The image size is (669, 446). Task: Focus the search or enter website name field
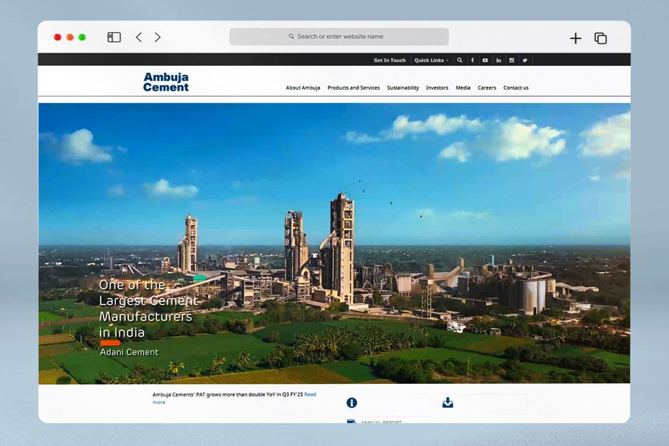pyautogui.click(x=339, y=36)
